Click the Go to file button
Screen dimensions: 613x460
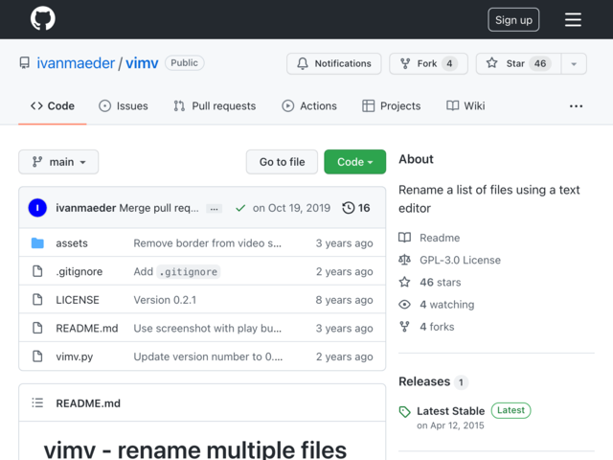[x=282, y=162]
